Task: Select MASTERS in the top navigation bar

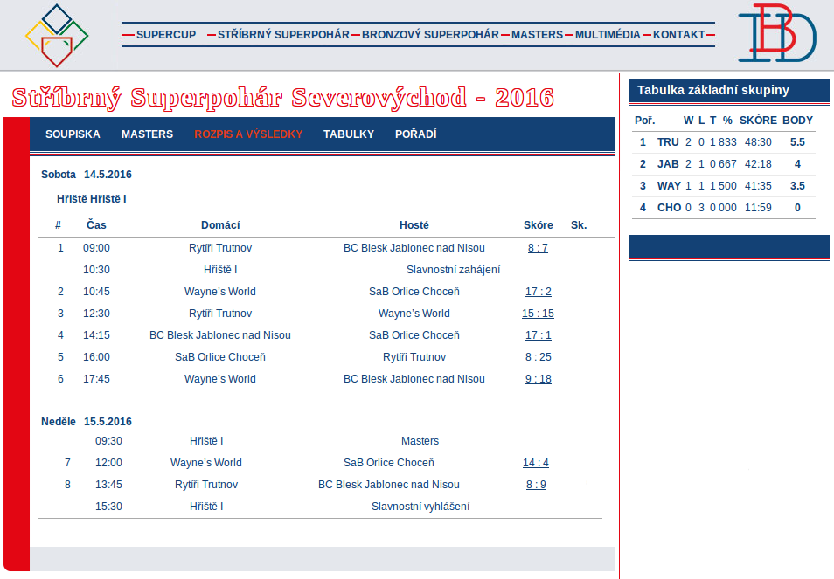Action: pos(537,35)
